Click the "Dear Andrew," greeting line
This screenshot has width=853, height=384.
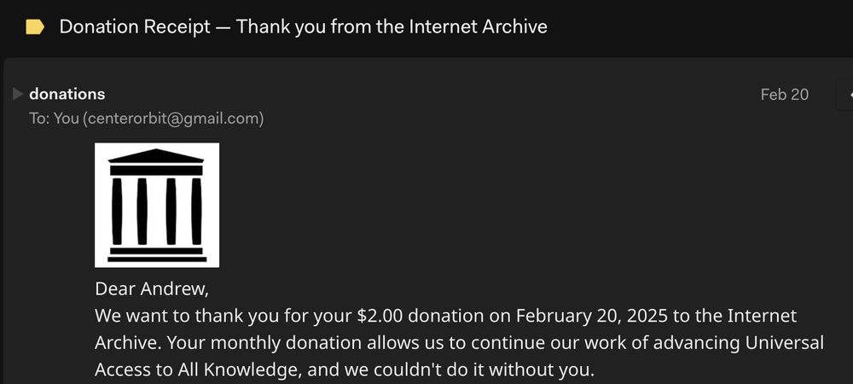[152, 288]
